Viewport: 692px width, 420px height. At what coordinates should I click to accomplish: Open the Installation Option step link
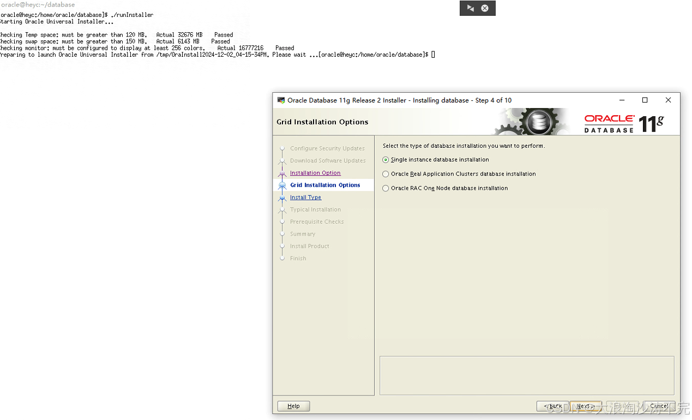(x=315, y=173)
